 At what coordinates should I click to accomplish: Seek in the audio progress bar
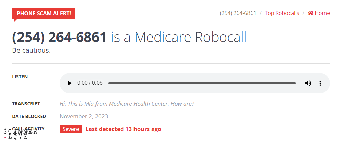click(x=202, y=83)
